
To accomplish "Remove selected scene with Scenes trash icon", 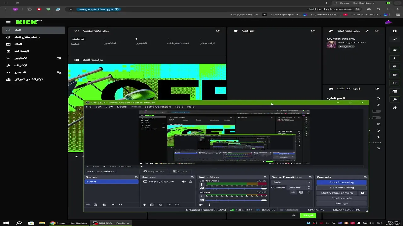I will 95,205.
